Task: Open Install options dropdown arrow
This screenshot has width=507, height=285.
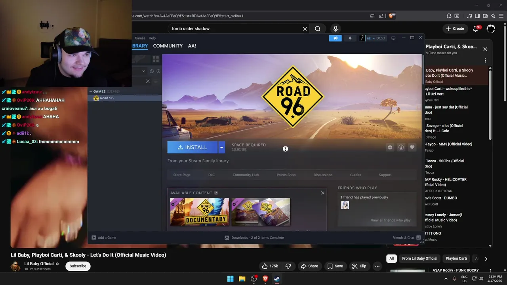Action: coord(221,147)
